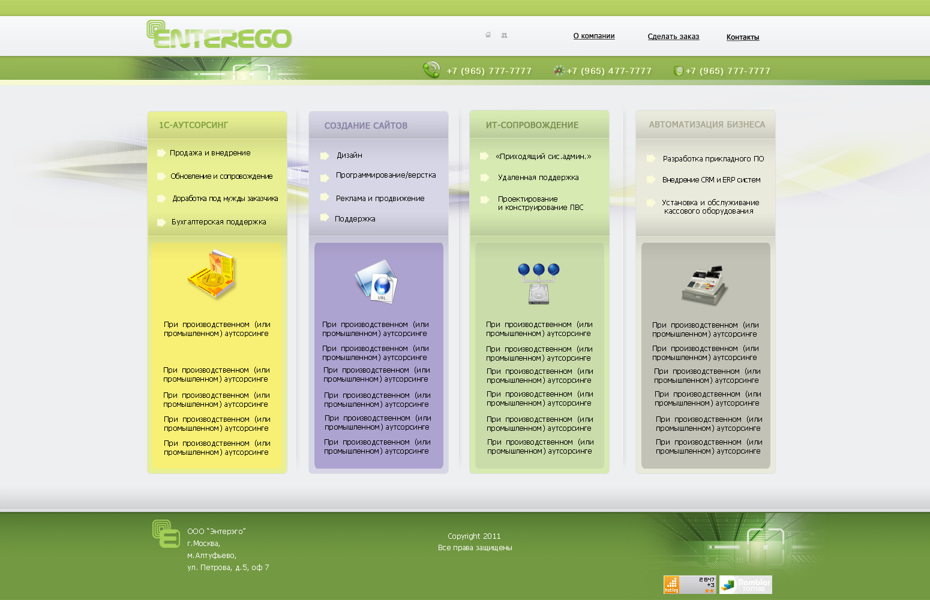Follow the Продажа и внедрение link

tap(210, 153)
